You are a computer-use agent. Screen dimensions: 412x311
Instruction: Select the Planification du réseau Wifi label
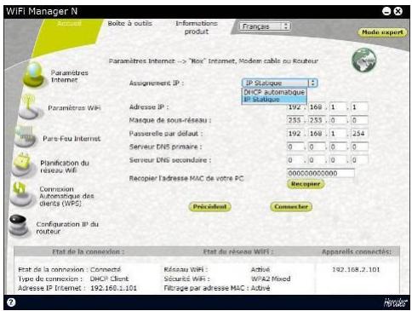[65, 167]
